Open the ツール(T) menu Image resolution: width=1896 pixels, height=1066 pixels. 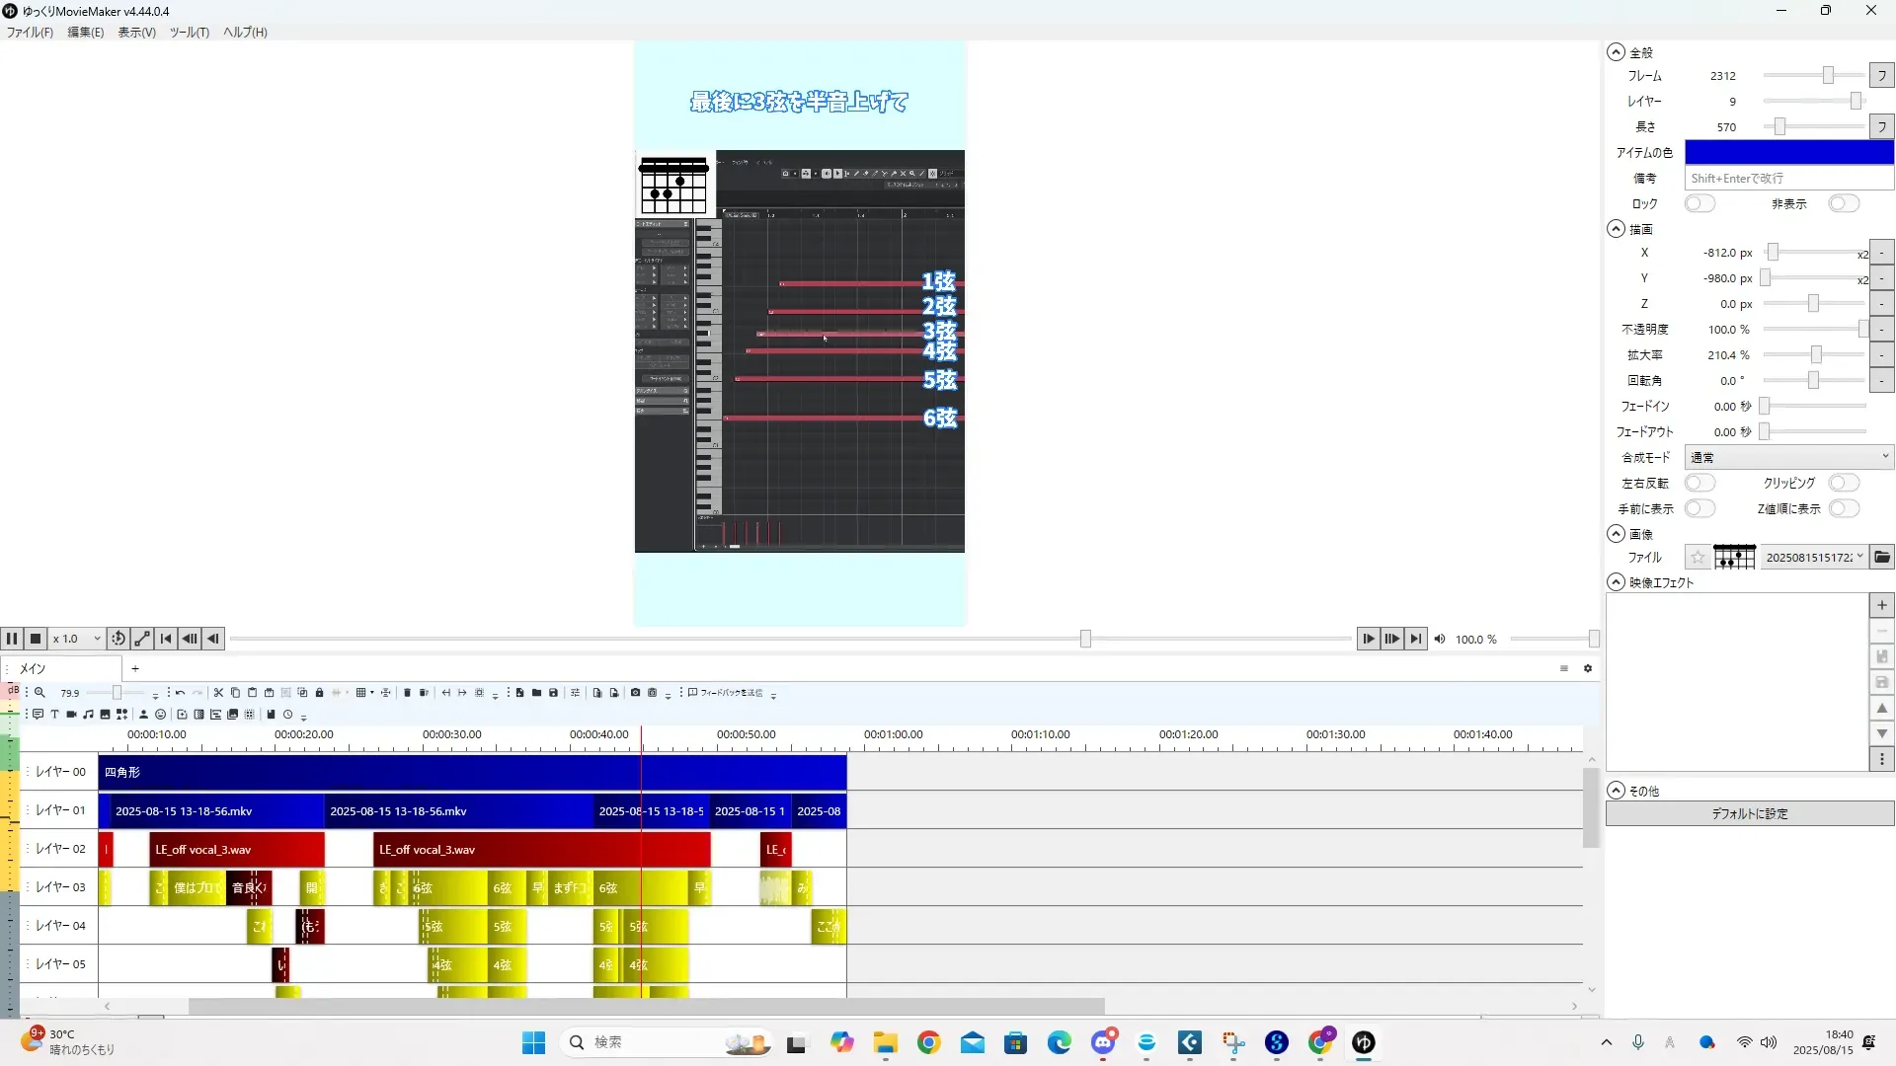tap(189, 33)
